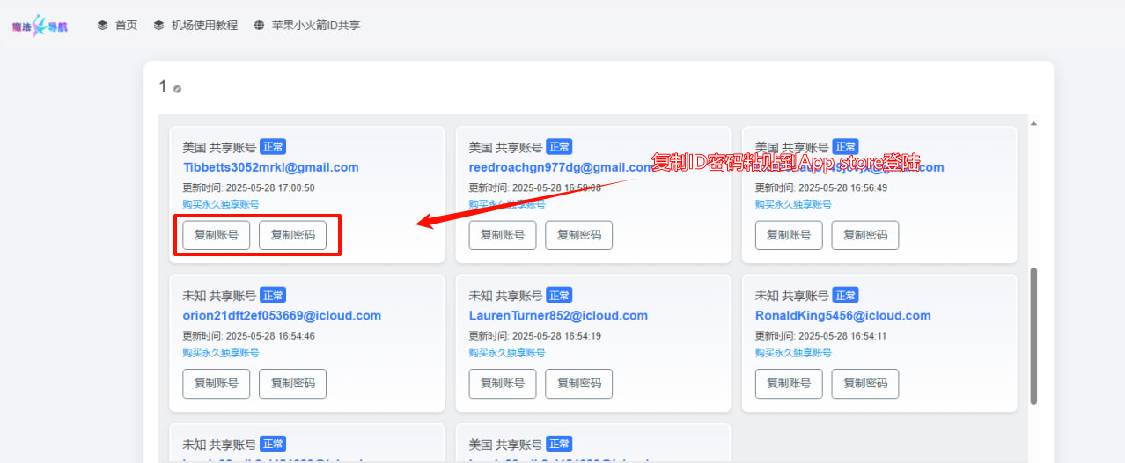Click the 魔法导航 site logo
Image resolution: width=1125 pixels, height=463 pixels.
40,26
